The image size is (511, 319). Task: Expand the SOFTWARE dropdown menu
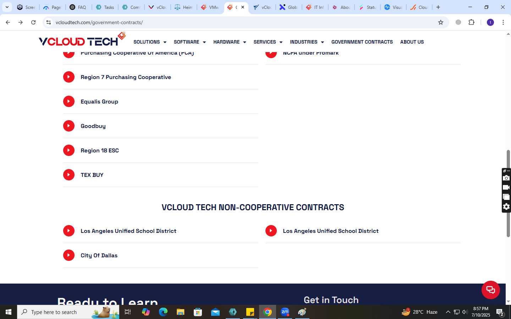click(x=190, y=42)
